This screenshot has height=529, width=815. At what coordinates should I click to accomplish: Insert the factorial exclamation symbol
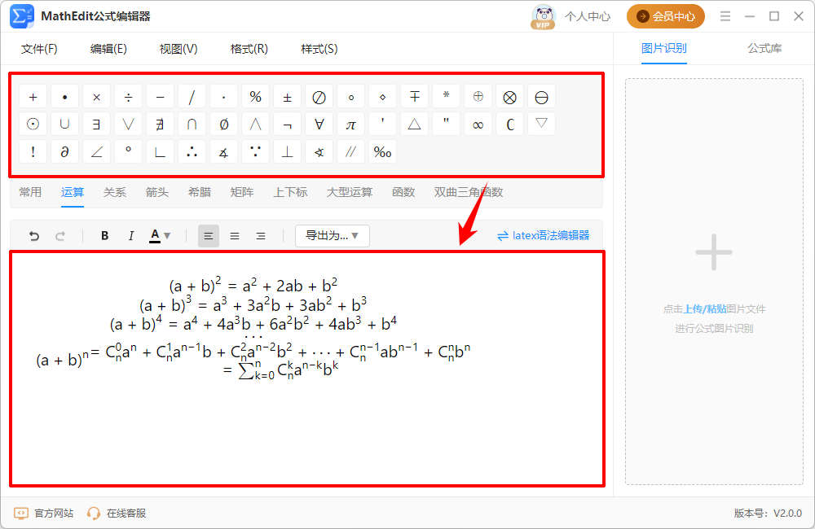(33, 152)
